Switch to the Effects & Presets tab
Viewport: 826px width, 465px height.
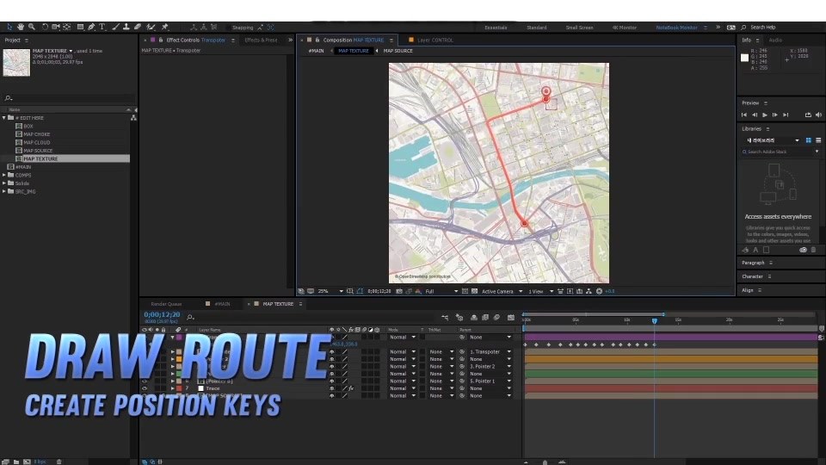[261, 40]
